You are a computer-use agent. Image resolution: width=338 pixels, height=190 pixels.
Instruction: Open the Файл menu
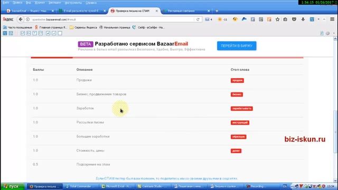click(x=6, y=3)
